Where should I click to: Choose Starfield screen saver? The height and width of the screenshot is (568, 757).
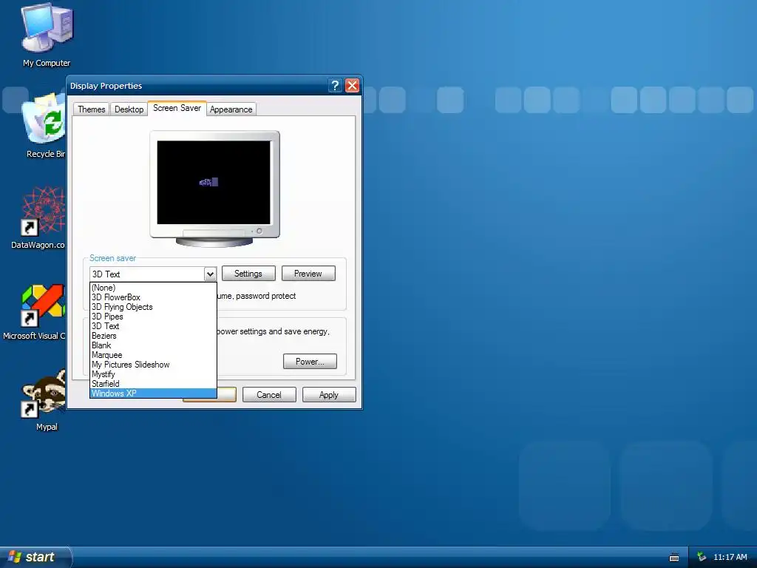click(153, 384)
